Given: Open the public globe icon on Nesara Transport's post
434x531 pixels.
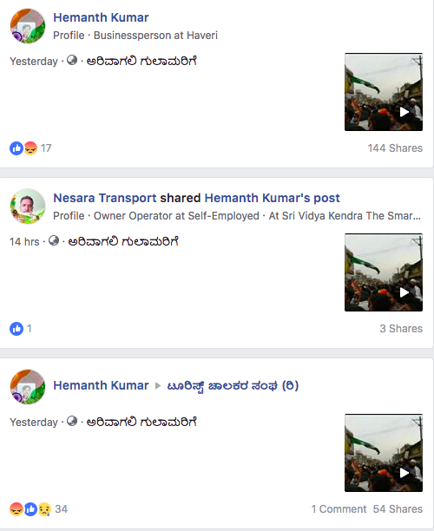Looking at the screenshot, I should point(54,241).
